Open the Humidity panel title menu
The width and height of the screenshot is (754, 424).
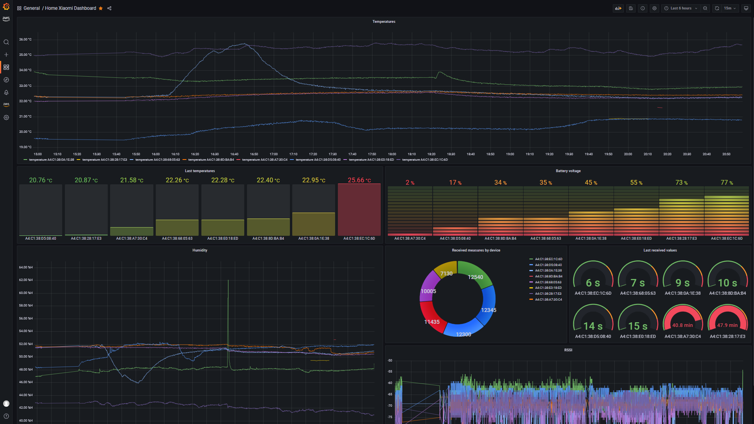(x=200, y=250)
